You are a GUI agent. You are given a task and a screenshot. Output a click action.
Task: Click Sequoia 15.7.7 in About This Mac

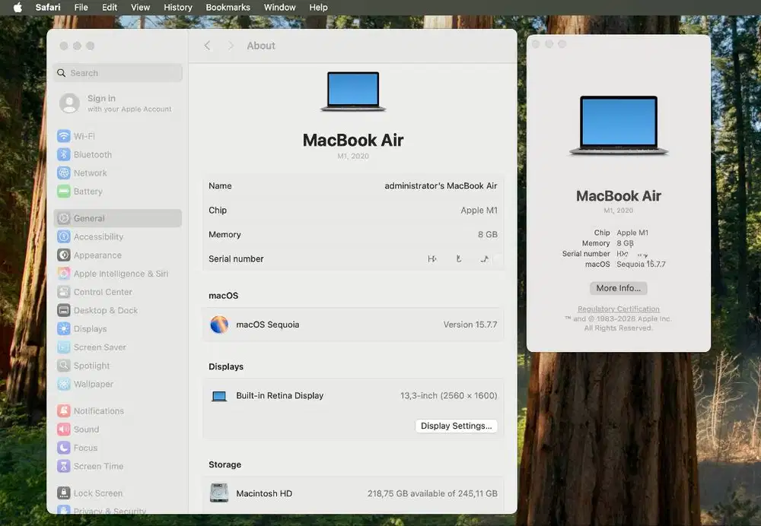(641, 265)
